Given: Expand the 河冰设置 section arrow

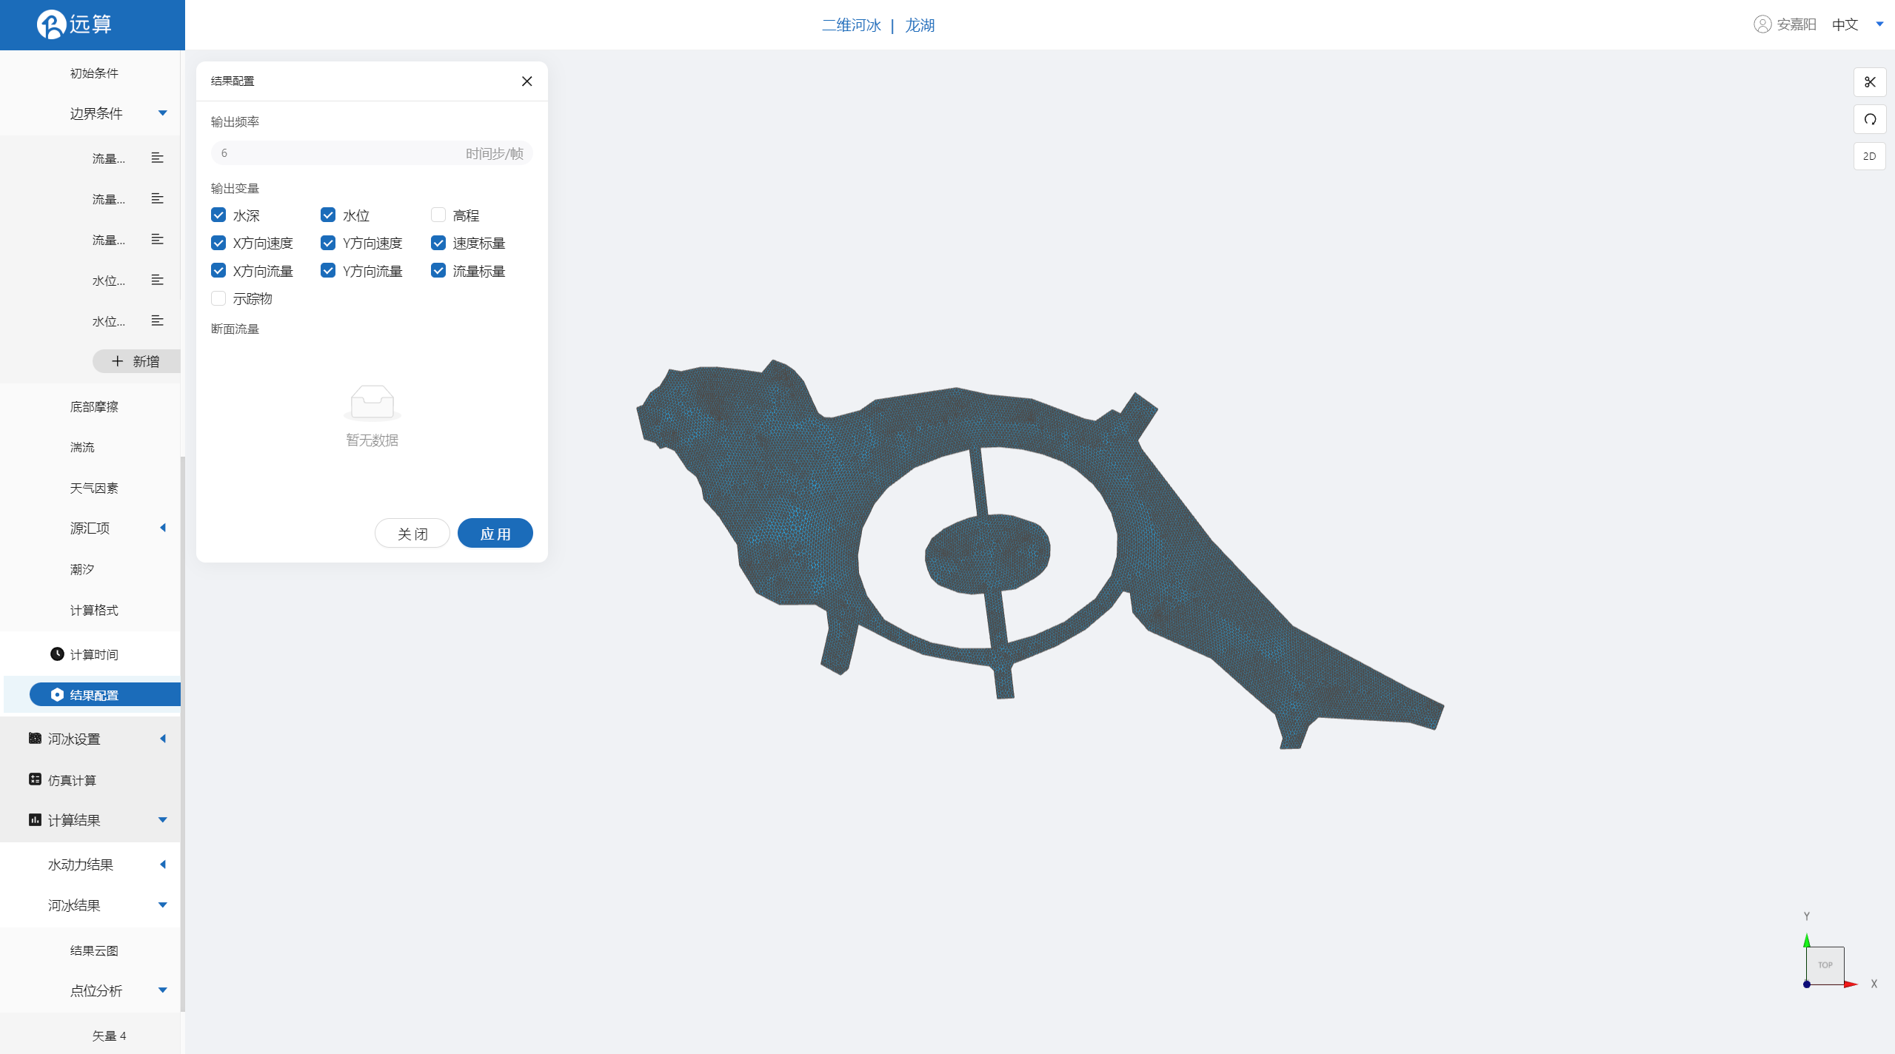Looking at the screenshot, I should pyautogui.click(x=163, y=739).
